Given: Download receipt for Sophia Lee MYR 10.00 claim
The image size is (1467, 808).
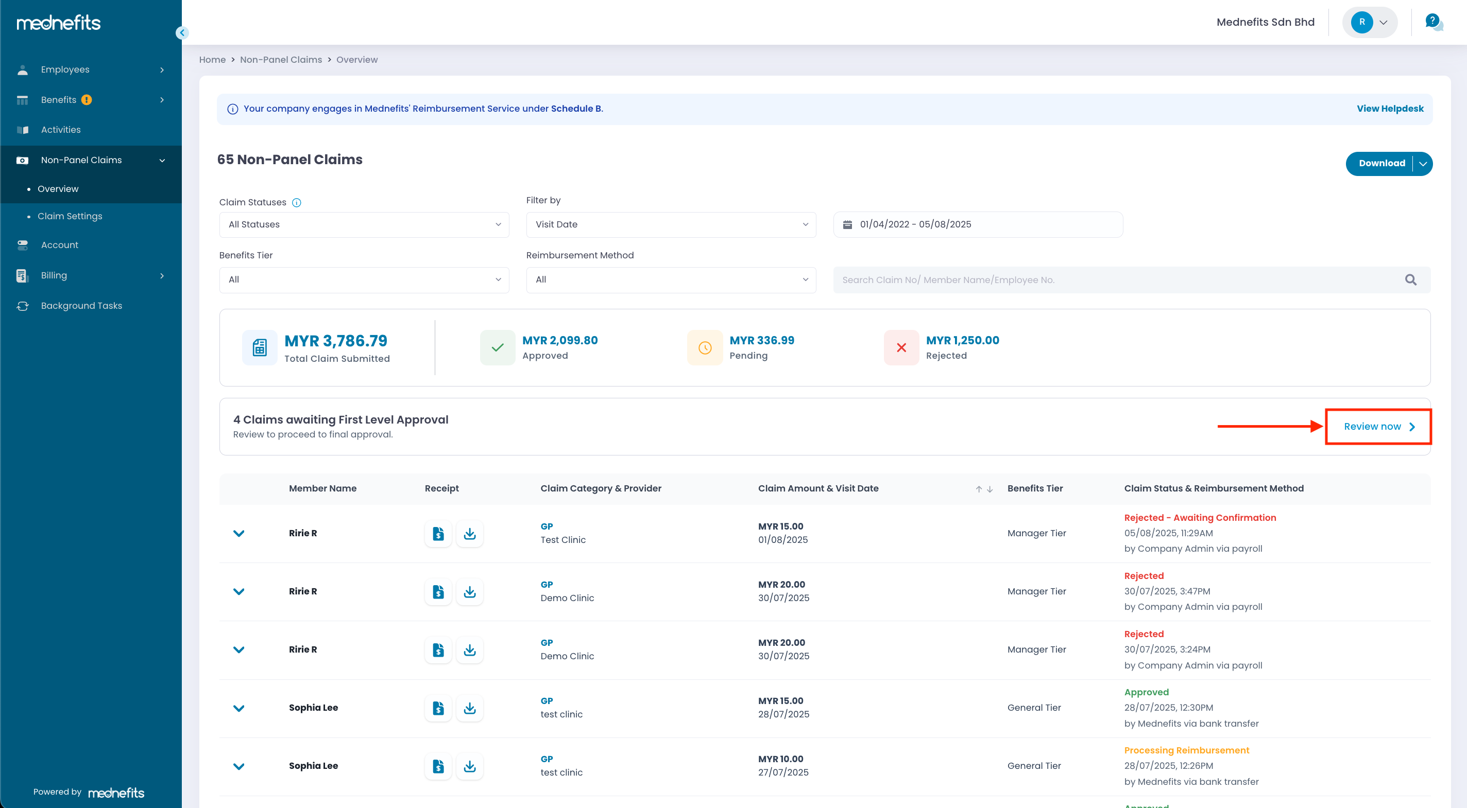Looking at the screenshot, I should [469, 766].
